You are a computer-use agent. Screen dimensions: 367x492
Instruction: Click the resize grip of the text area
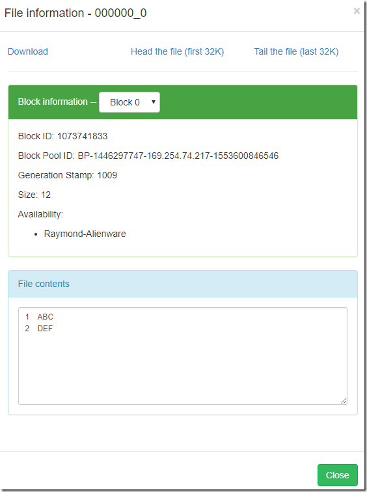344,401
